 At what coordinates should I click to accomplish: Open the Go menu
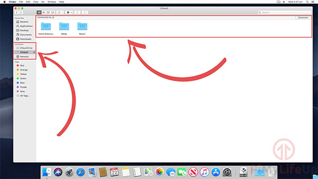[x=43, y=2]
